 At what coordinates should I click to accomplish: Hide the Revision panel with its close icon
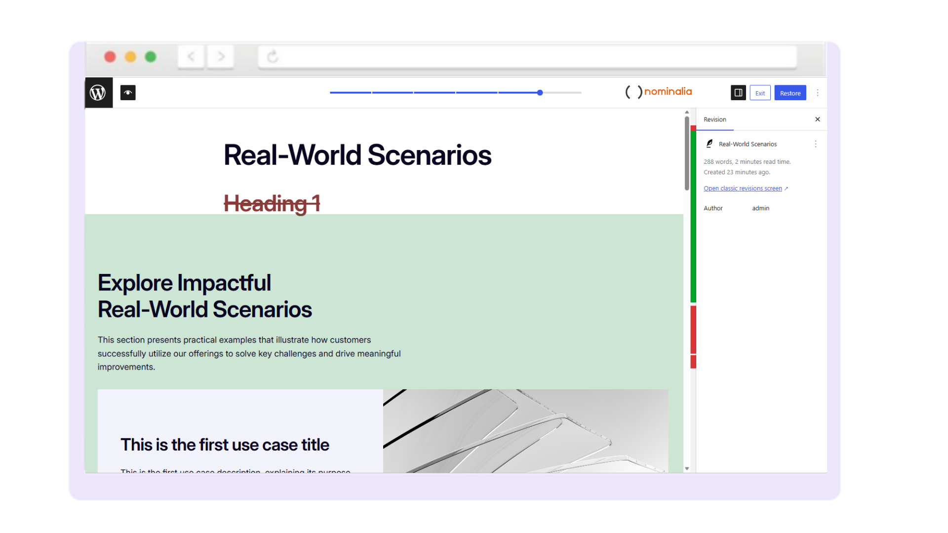pos(817,119)
